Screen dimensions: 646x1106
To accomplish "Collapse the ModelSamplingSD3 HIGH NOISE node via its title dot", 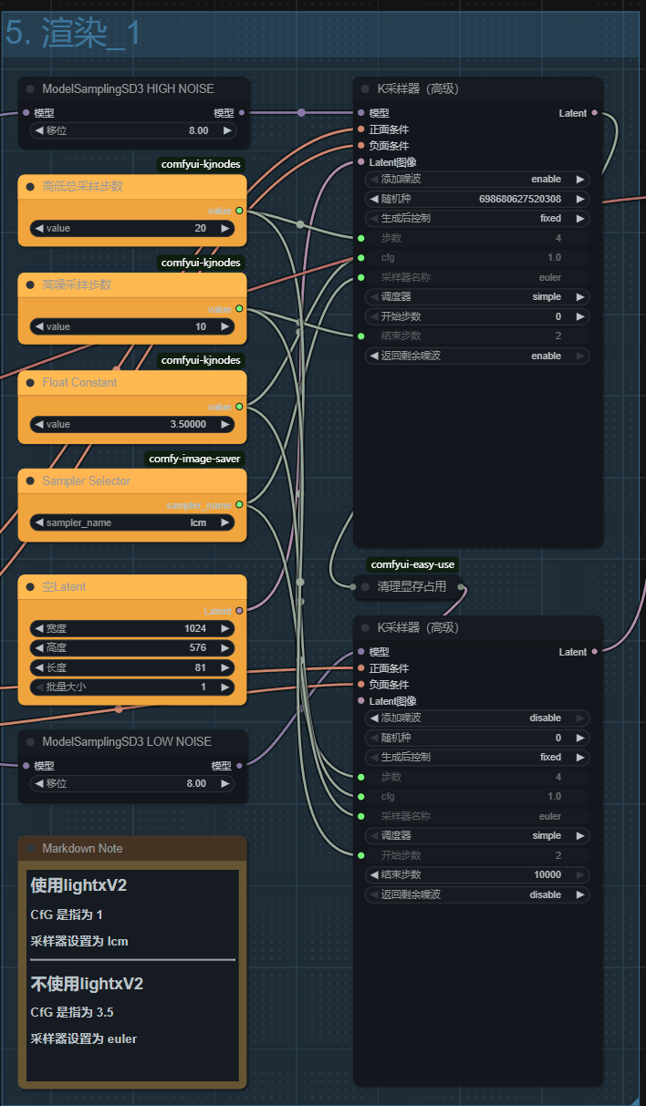I will (x=30, y=89).
